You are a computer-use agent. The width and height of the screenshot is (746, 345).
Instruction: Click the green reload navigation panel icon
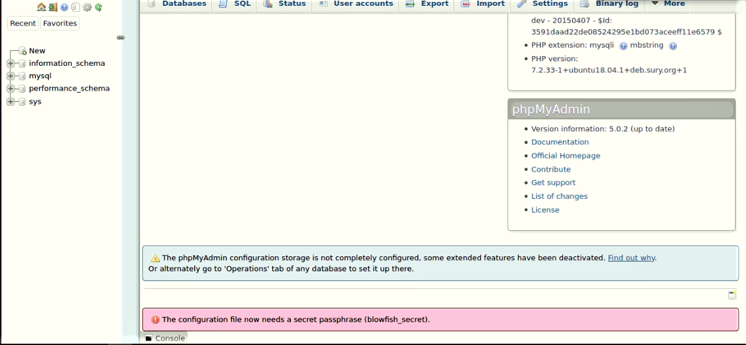pos(98,7)
